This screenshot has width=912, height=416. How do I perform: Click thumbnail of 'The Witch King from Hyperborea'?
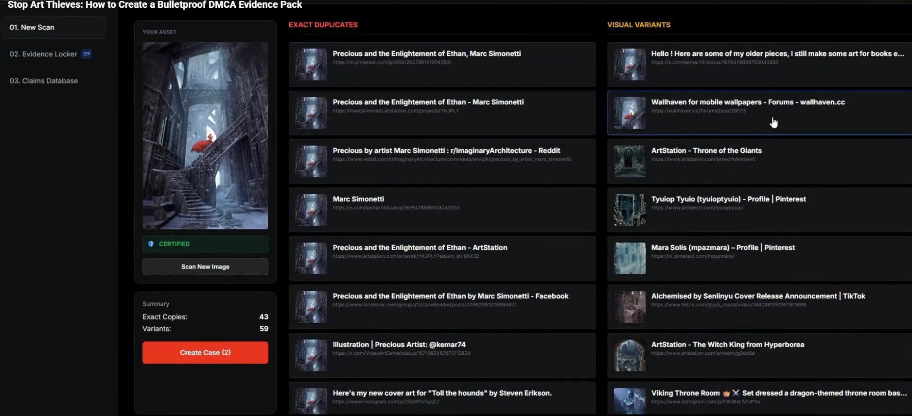pyautogui.click(x=630, y=355)
